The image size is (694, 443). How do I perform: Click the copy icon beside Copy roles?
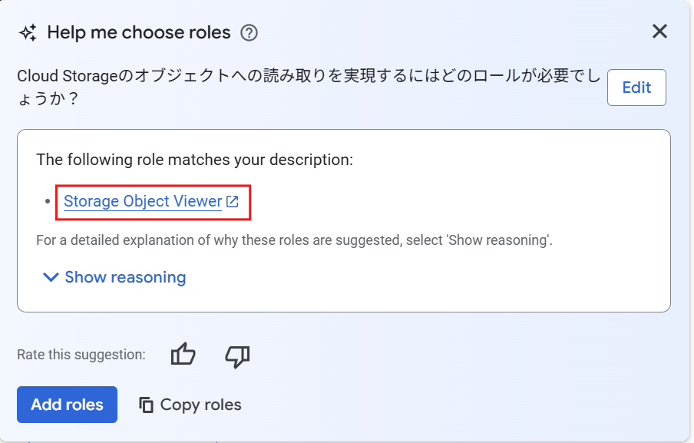click(146, 405)
